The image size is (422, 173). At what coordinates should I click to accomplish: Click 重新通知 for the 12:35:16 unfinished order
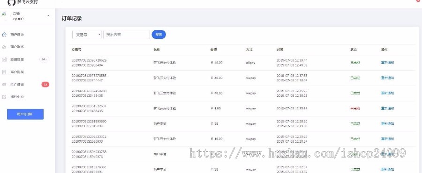click(x=388, y=108)
